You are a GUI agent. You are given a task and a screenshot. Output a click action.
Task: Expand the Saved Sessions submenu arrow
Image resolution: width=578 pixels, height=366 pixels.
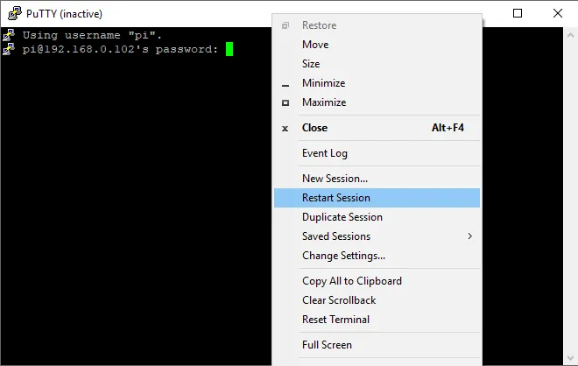click(470, 236)
